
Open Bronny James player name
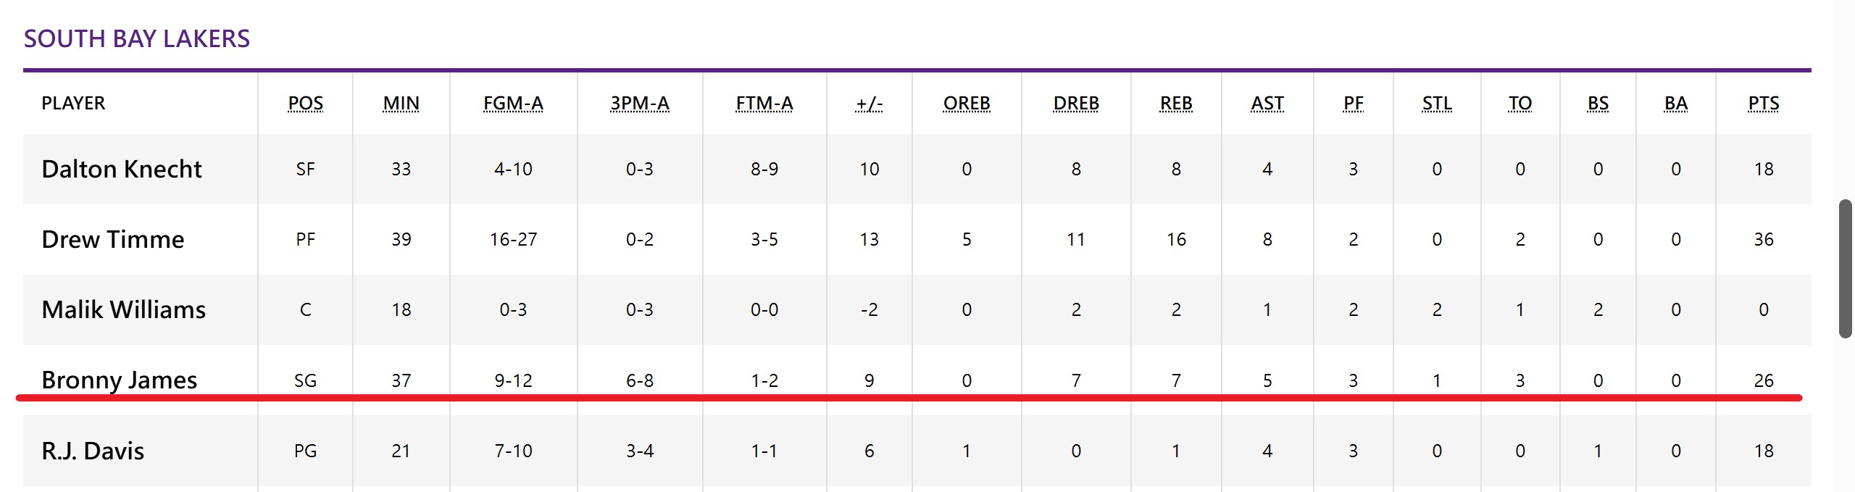click(x=120, y=380)
